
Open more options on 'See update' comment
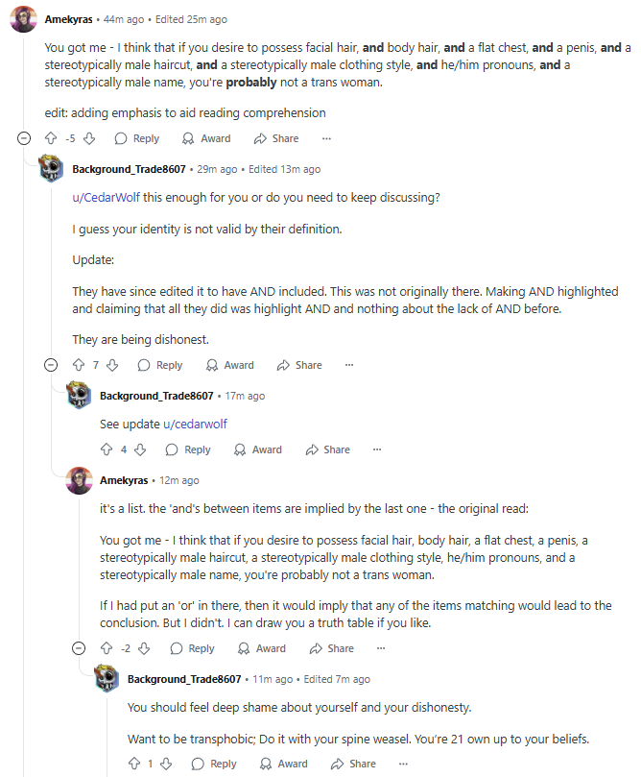click(x=378, y=449)
